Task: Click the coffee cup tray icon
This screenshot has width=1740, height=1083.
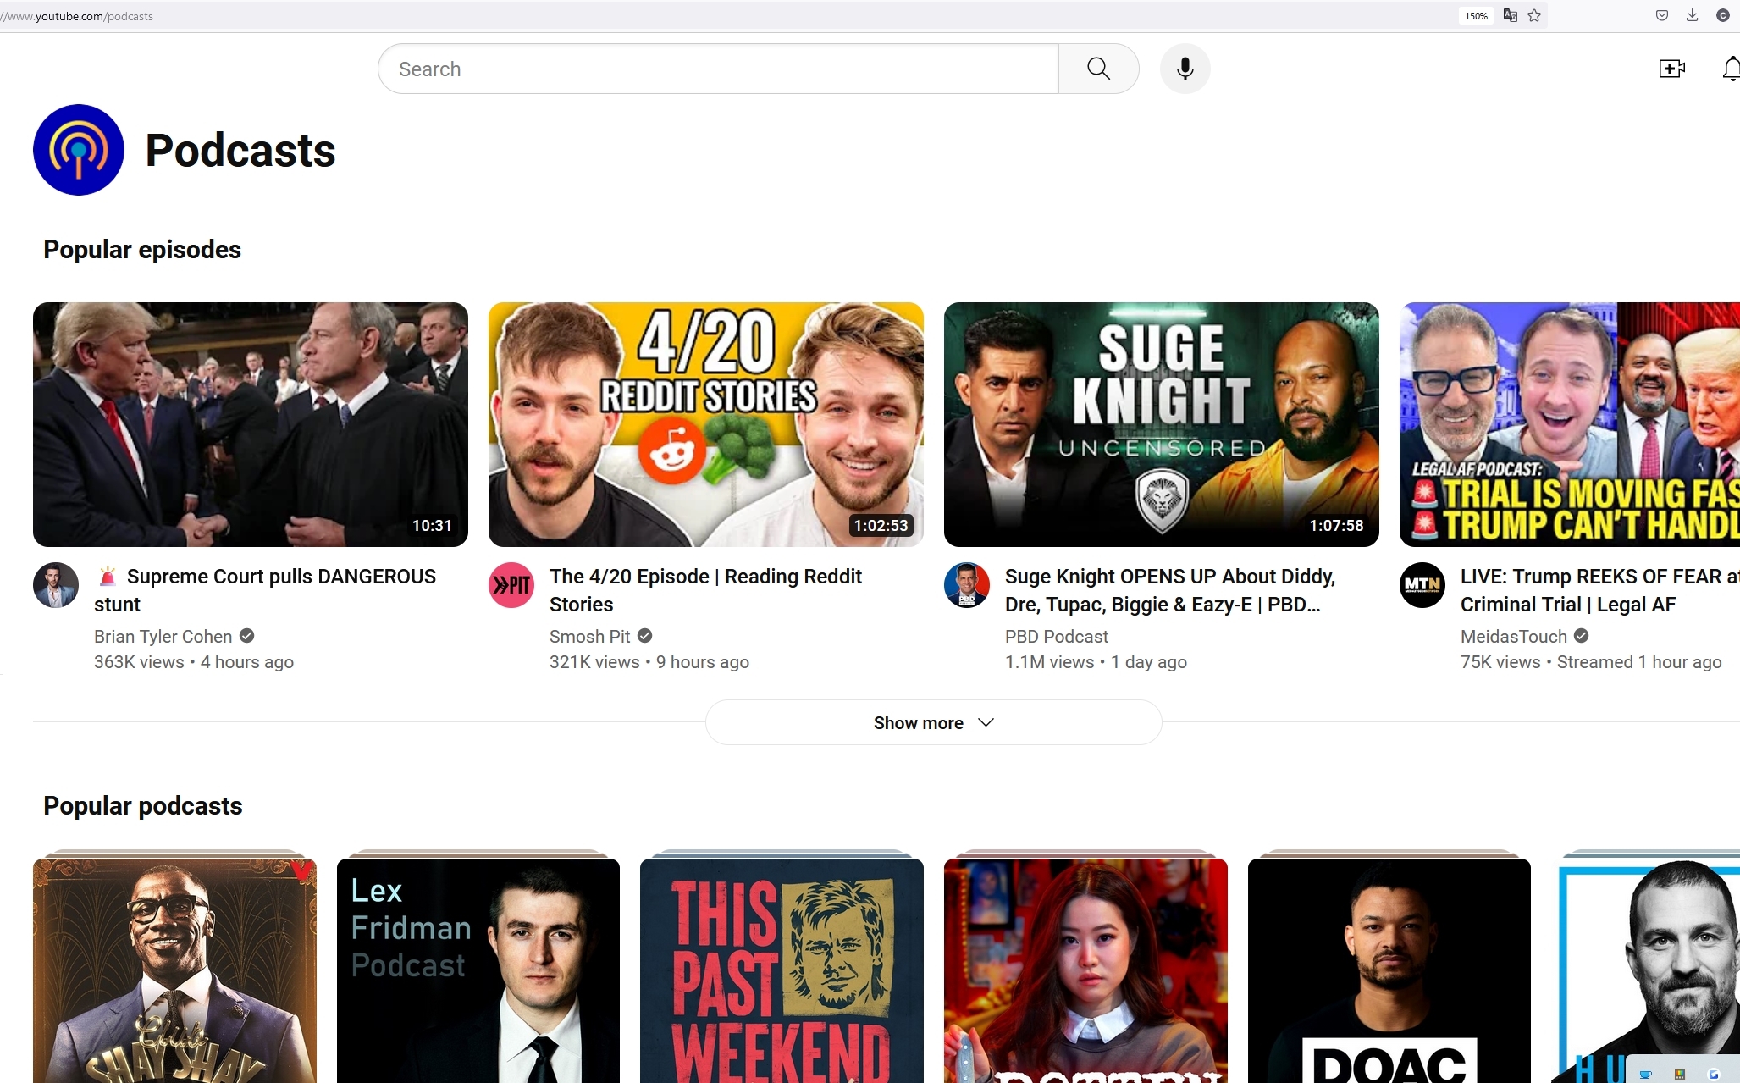Action: 1646,1075
